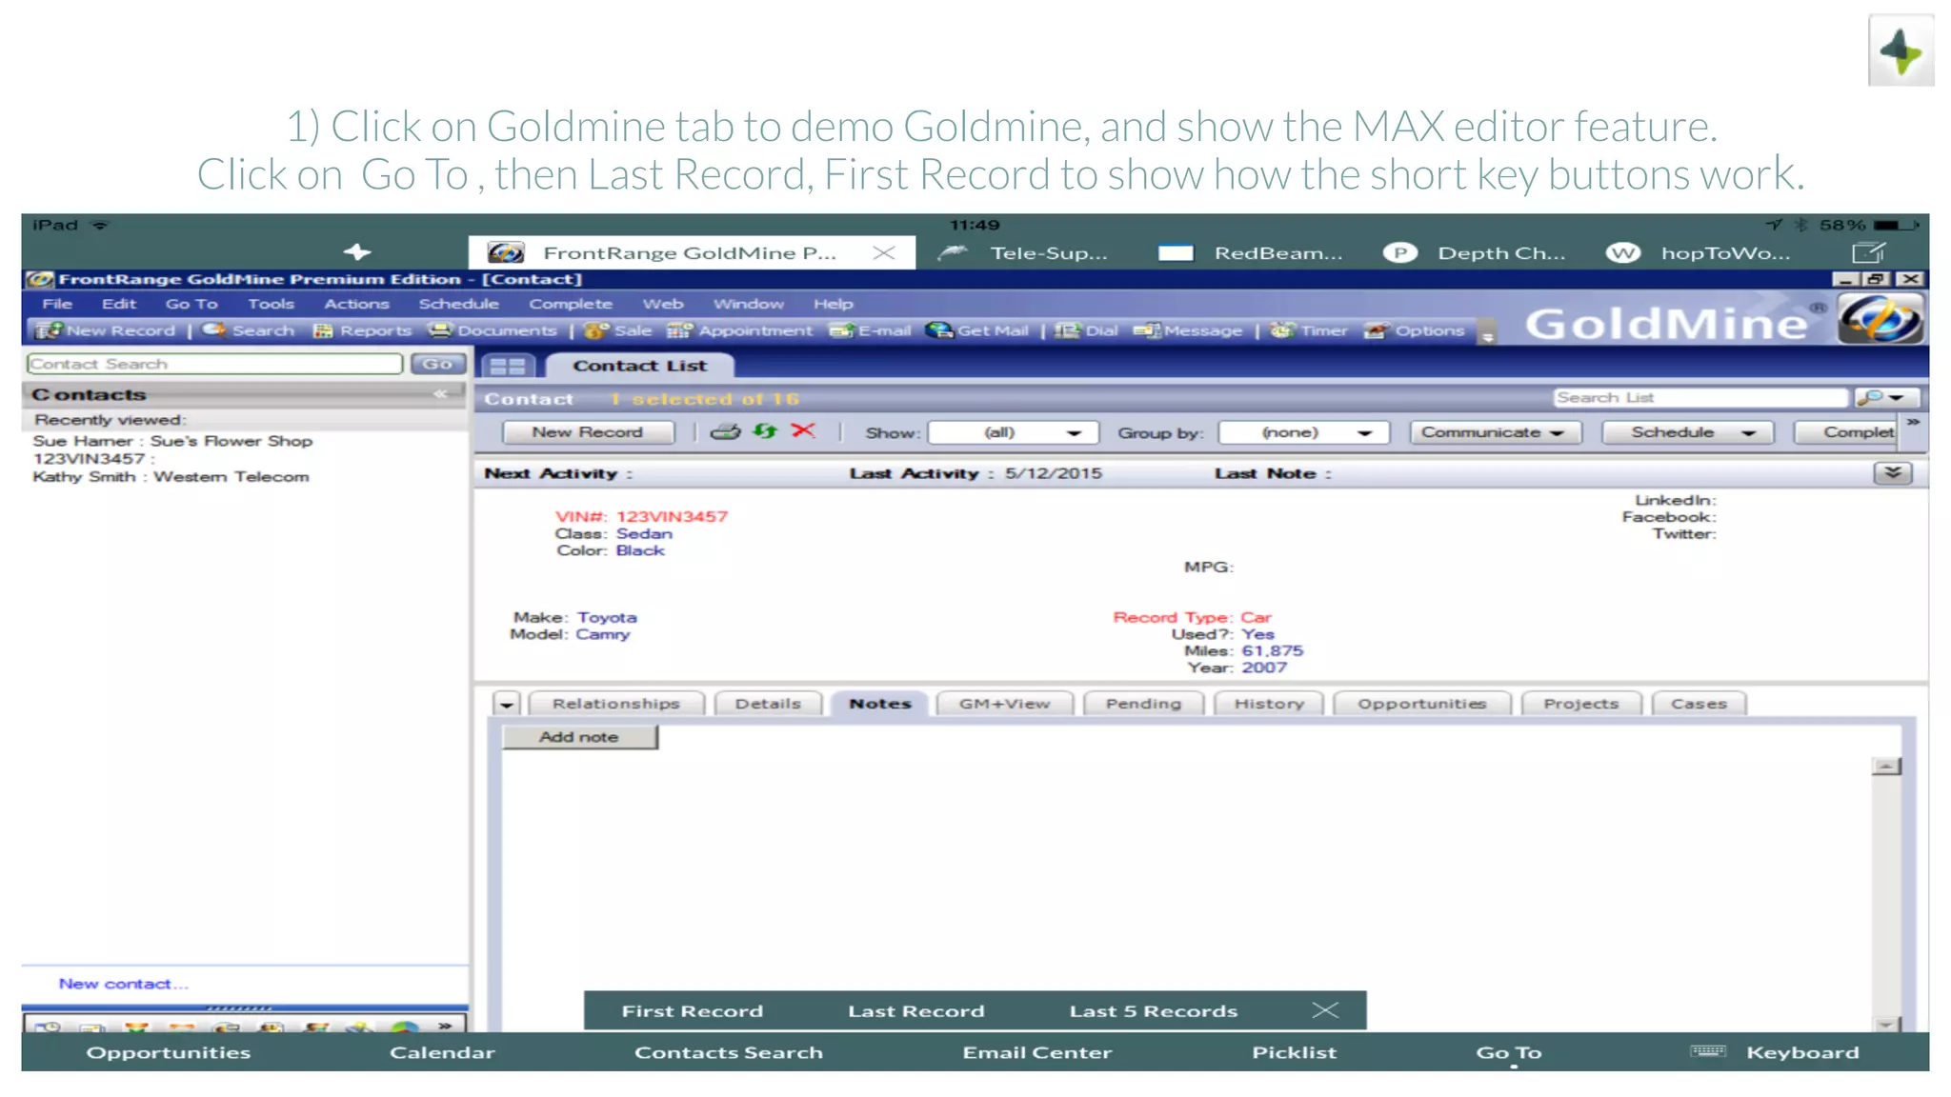Tap the Last 5 Records shortcut
This screenshot has height=1097, width=1951.
pos(1154,1011)
